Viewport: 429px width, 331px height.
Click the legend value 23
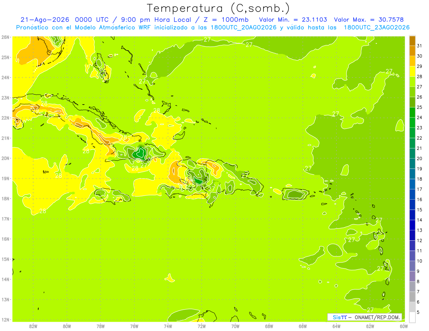pos(419,128)
